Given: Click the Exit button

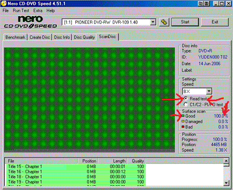Looking at the screenshot, I should click(x=215, y=22).
